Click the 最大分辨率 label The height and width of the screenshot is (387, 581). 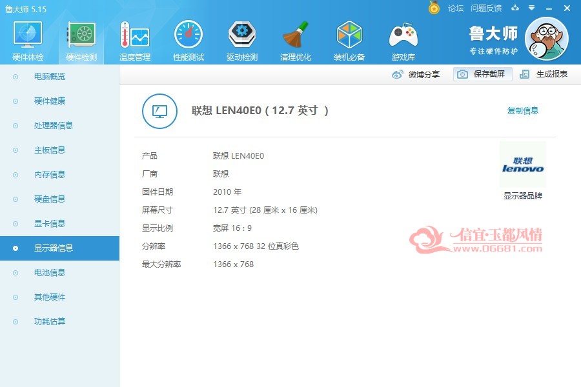tap(161, 264)
